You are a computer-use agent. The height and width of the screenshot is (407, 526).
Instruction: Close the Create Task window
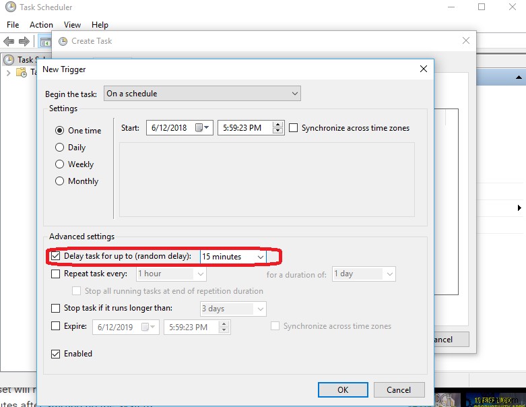click(465, 40)
